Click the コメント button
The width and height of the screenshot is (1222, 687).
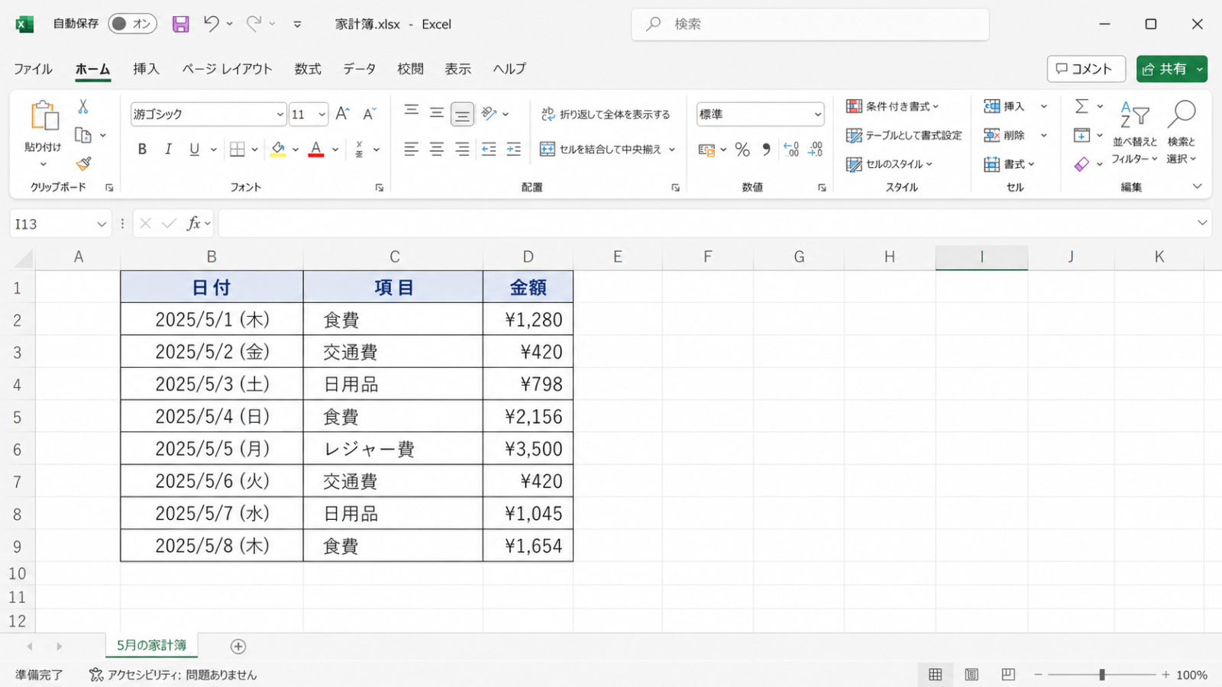click(1085, 69)
